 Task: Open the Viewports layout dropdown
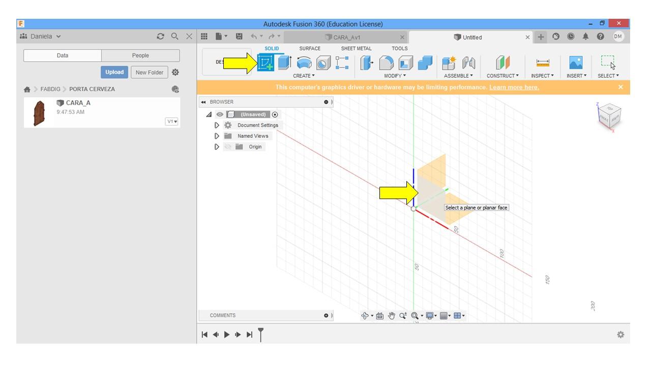coord(459,316)
